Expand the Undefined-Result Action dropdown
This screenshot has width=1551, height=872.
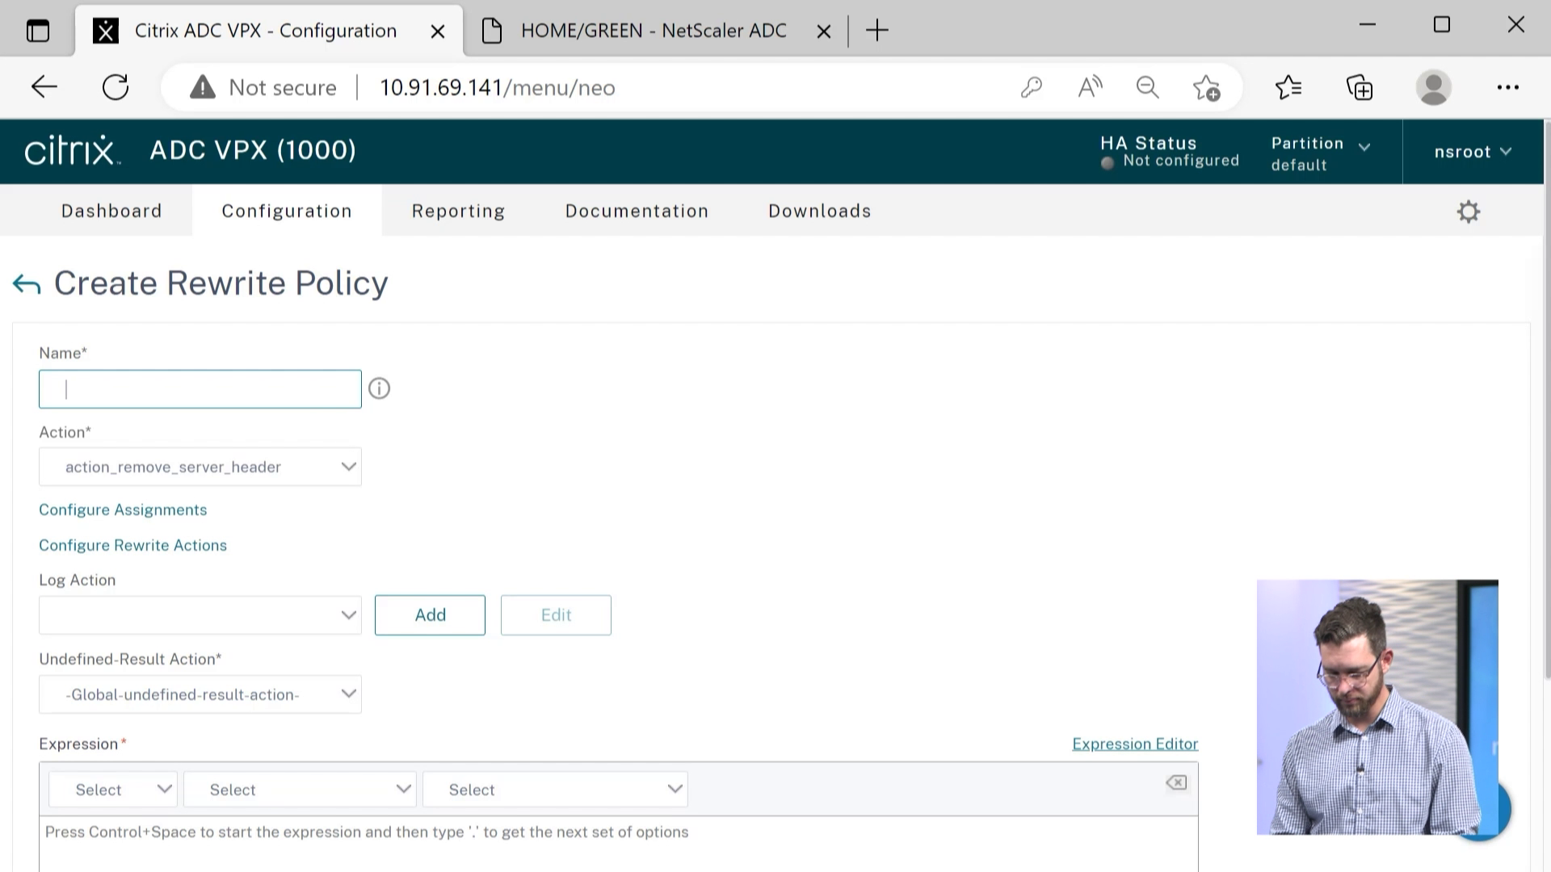point(200,694)
